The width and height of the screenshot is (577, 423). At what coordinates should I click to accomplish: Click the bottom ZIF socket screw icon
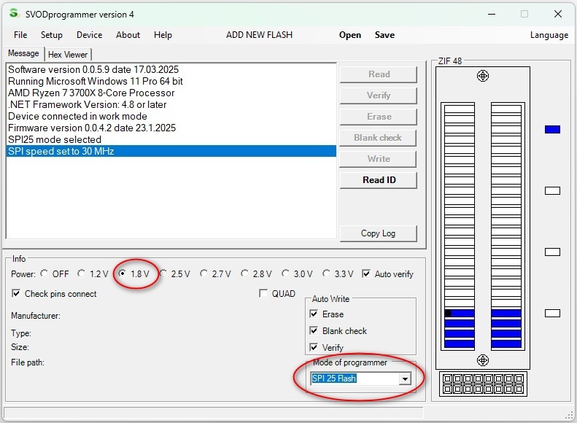[482, 360]
